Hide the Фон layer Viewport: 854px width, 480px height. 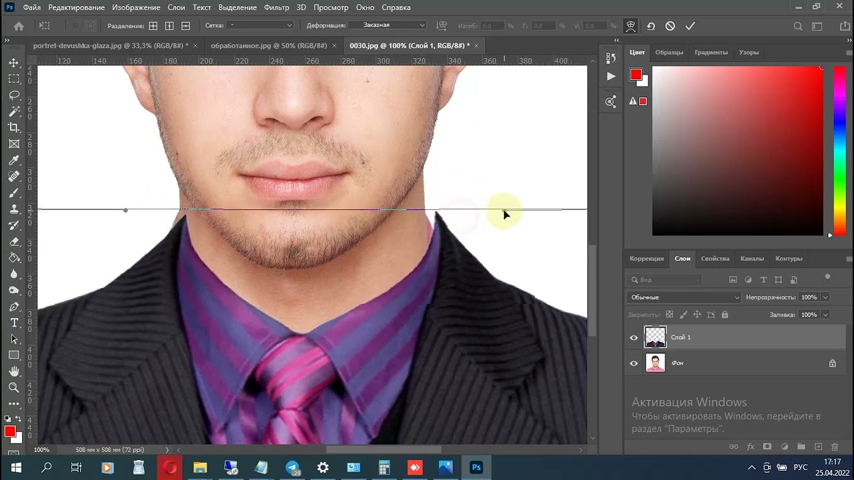[634, 363]
